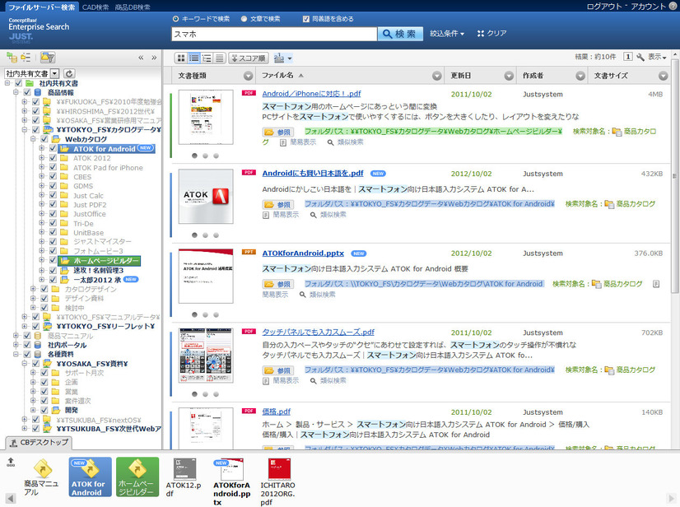Toggle checkbox for 各種資料
680x507 pixels.
coord(27,355)
